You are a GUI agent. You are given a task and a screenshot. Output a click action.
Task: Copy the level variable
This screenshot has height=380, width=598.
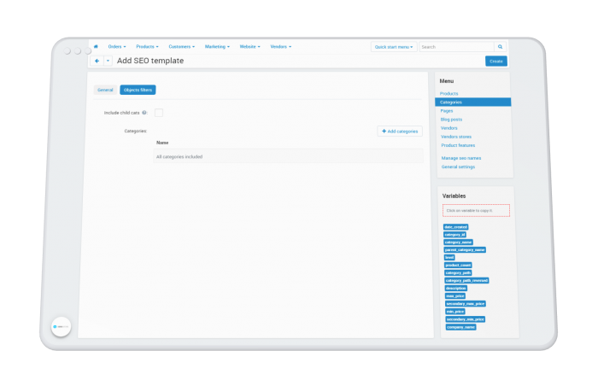[x=449, y=257]
